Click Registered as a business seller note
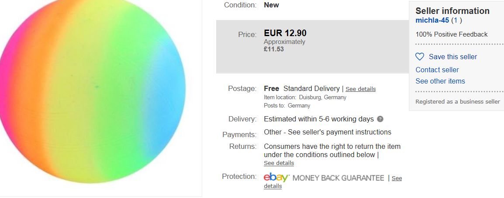This screenshot has height=198, width=504. tap(458, 101)
